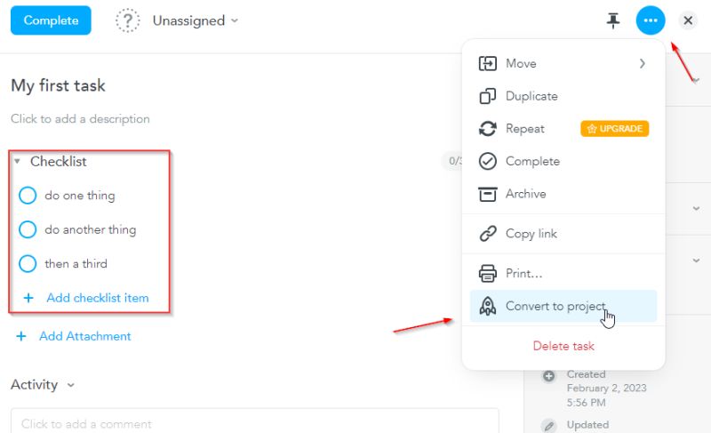The height and width of the screenshot is (433, 711).
Task: Check off 'do another thing' item
Action: (x=28, y=229)
